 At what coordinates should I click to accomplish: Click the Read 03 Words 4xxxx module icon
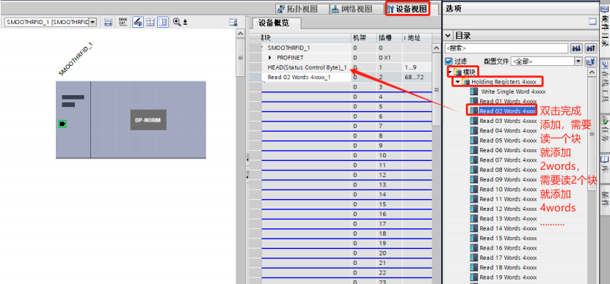[x=474, y=121]
